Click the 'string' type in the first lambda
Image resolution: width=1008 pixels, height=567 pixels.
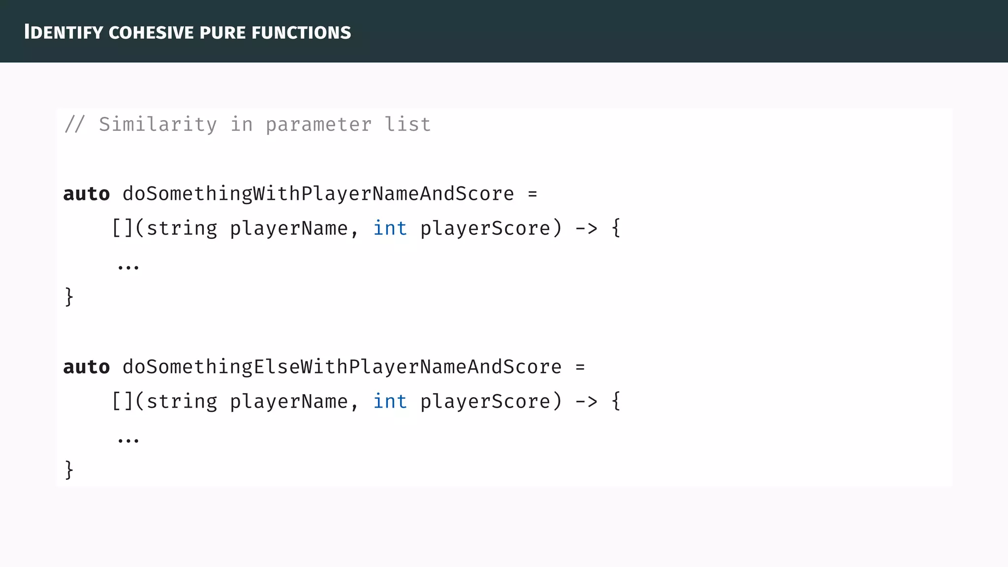(x=182, y=228)
